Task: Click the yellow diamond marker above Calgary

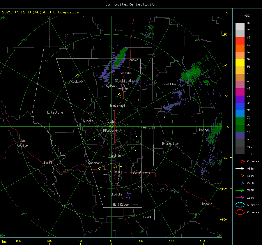Action: (115, 168)
